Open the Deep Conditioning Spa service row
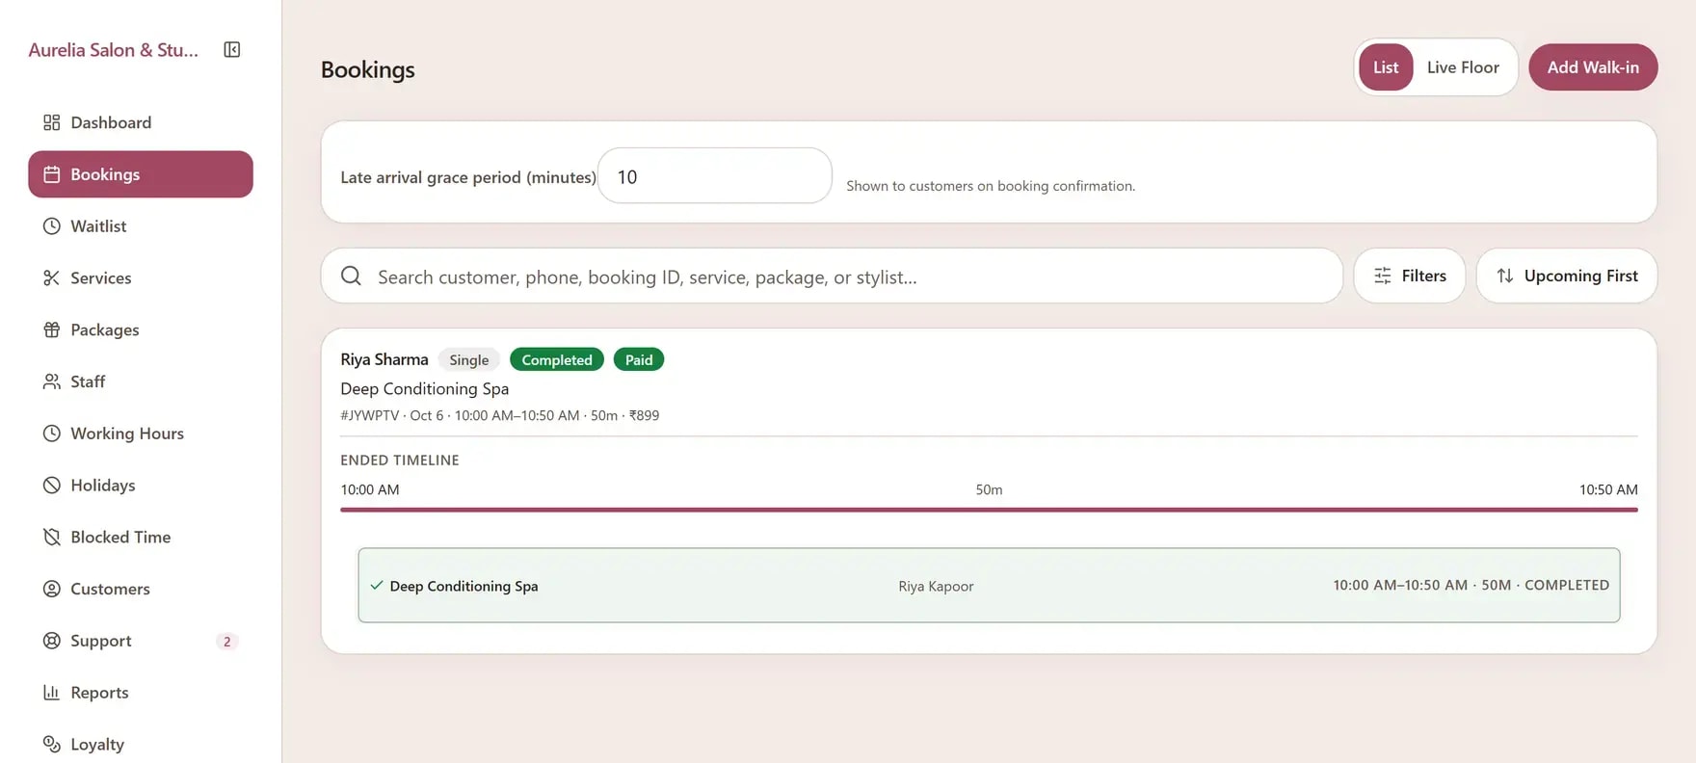1696x763 pixels. (989, 585)
